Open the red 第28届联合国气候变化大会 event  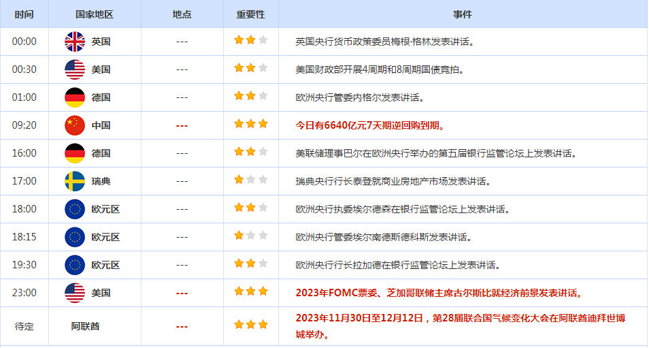point(461,326)
